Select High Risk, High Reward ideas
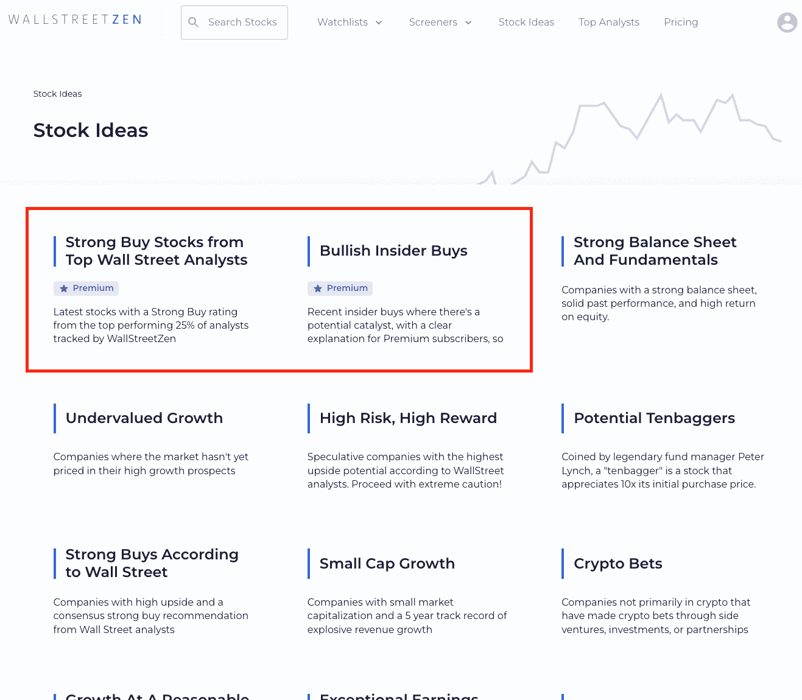Image resolution: width=802 pixels, height=700 pixels. click(x=408, y=418)
